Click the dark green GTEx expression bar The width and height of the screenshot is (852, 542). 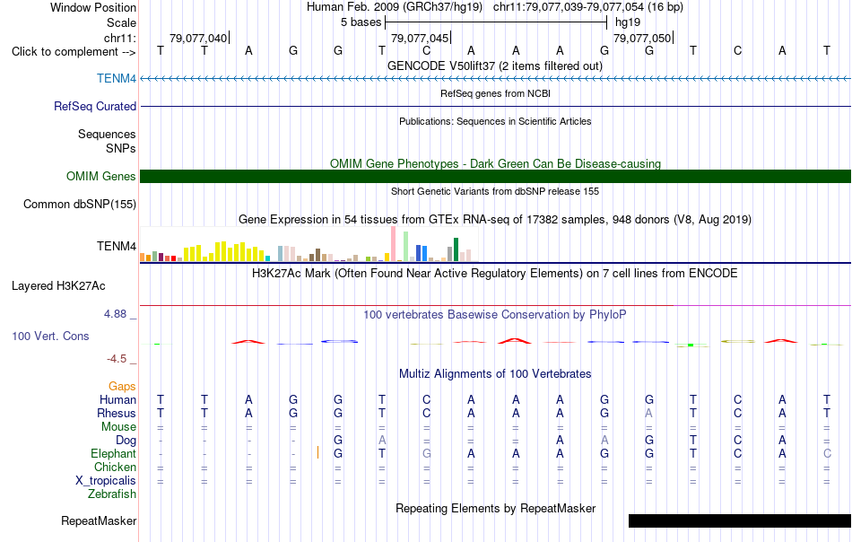456,249
